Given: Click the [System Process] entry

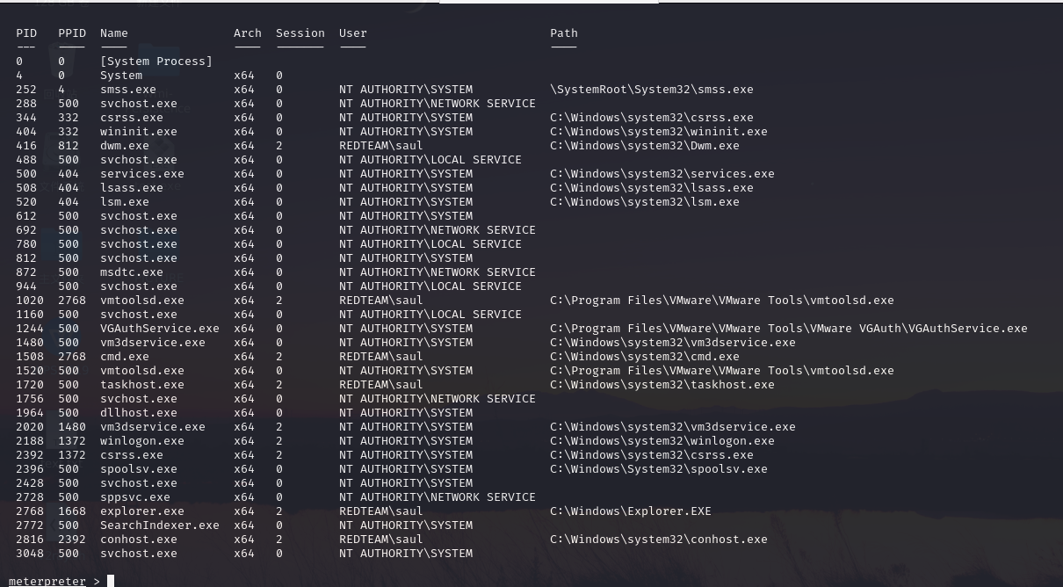Looking at the screenshot, I should tap(156, 62).
